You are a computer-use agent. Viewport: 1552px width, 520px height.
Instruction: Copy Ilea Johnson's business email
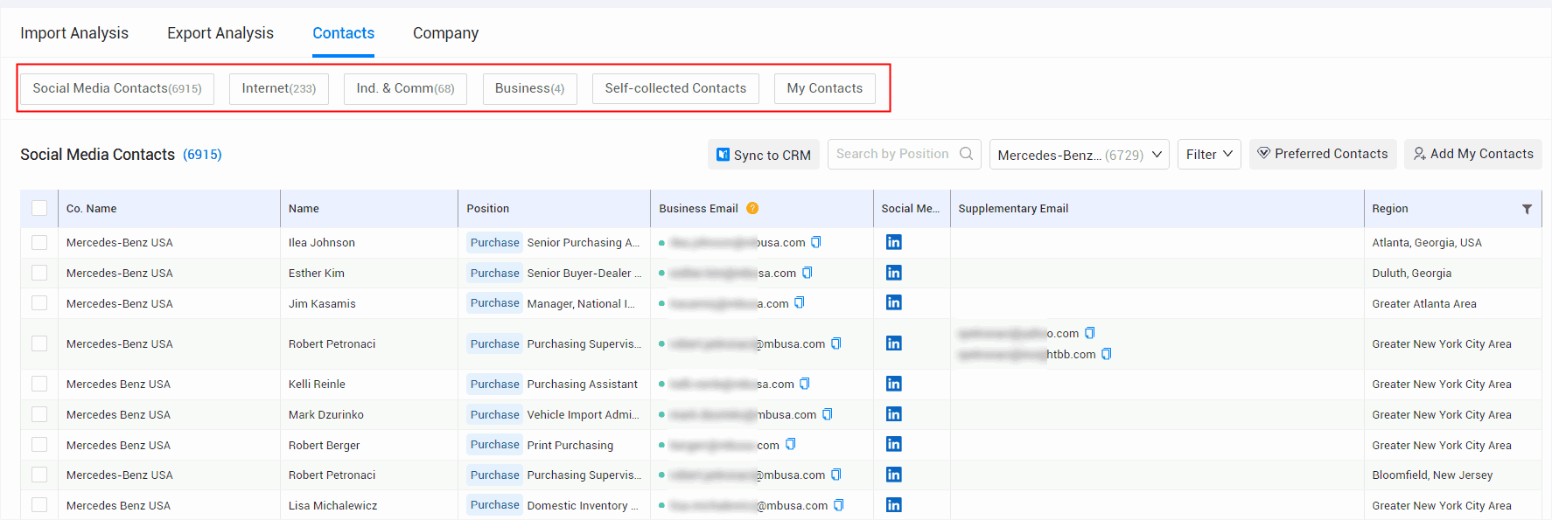(816, 242)
